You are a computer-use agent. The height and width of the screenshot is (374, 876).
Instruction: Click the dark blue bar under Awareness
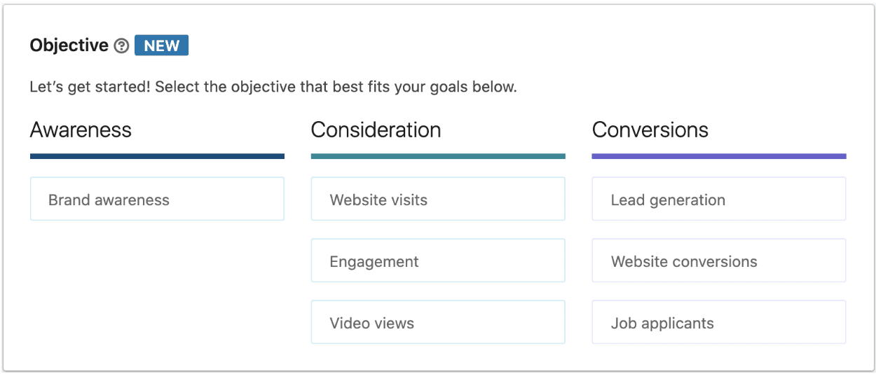coord(157,156)
